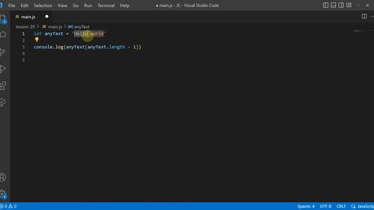Screen dimensions: 374x210
Task: Click line number 1 in the gutter
Action: point(23,34)
